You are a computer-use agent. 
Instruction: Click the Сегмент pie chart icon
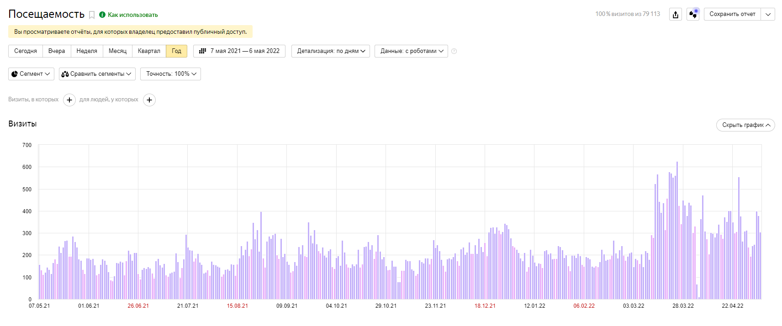15,74
